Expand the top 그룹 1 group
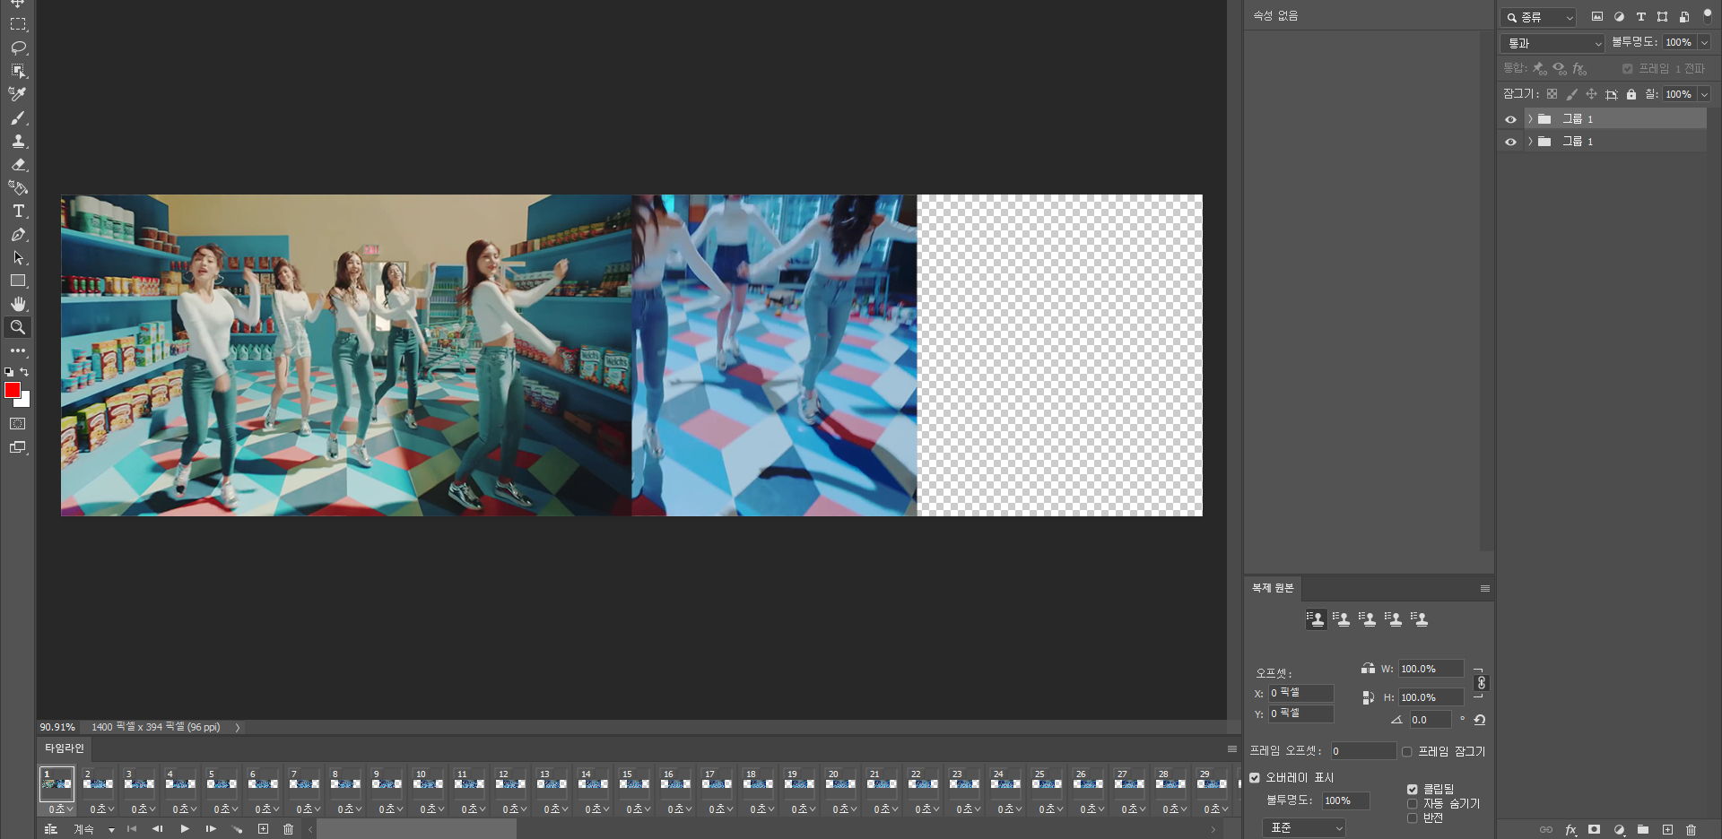The width and height of the screenshot is (1722, 839). pyautogui.click(x=1530, y=119)
